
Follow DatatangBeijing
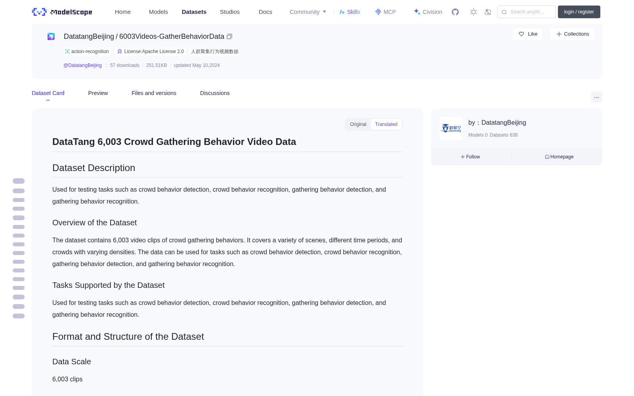(x=470, y=157)
